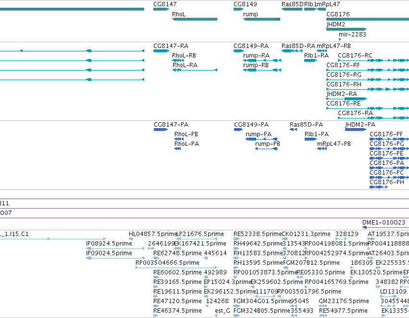Select the RE46374.5prime EST label
The height and width of the screenshot is (318, 409).
[178, 311]
